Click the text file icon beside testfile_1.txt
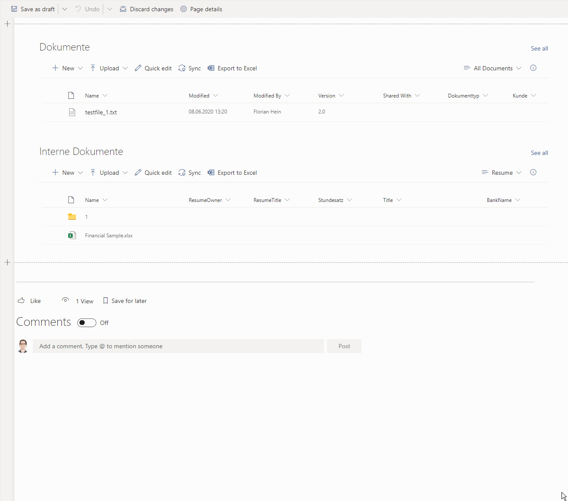Screen dimensions: 568x501 [72, 112]
